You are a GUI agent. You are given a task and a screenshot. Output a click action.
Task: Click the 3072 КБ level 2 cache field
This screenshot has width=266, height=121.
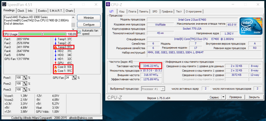coord(236,75)
